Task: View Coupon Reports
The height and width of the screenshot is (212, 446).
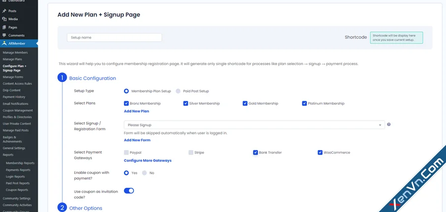Action: tap(17, 190)
